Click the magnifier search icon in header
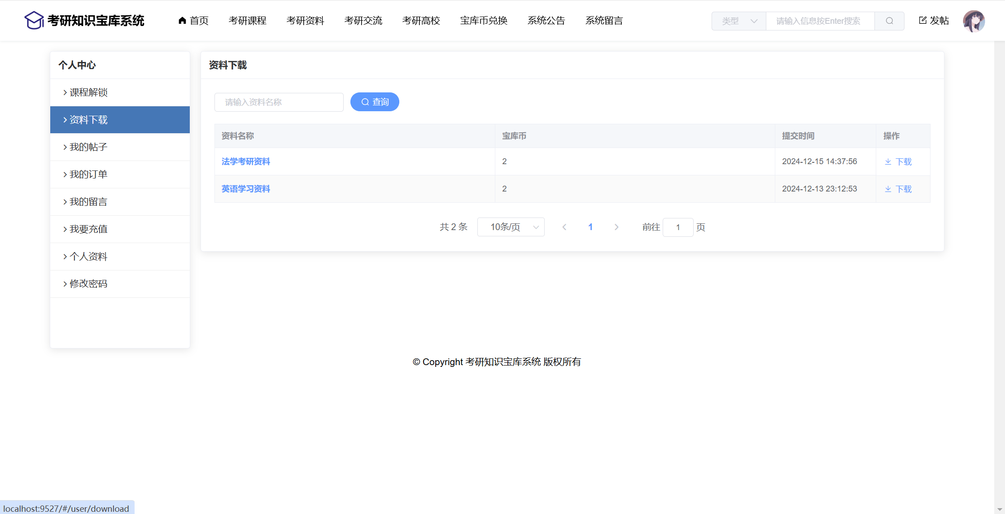 tap(889, 21)
